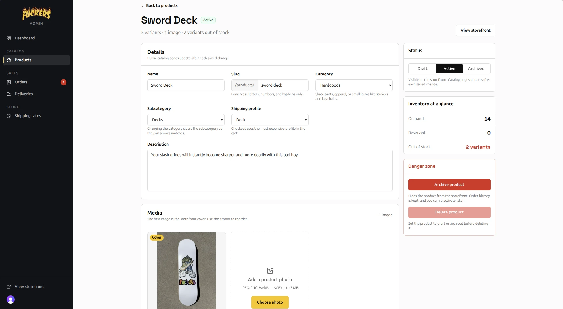The image size is (563, 309).
Task: Click the Products box icon
Action: click(9, 60)
